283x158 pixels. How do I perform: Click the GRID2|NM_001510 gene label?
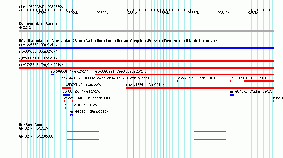[33, 128]
